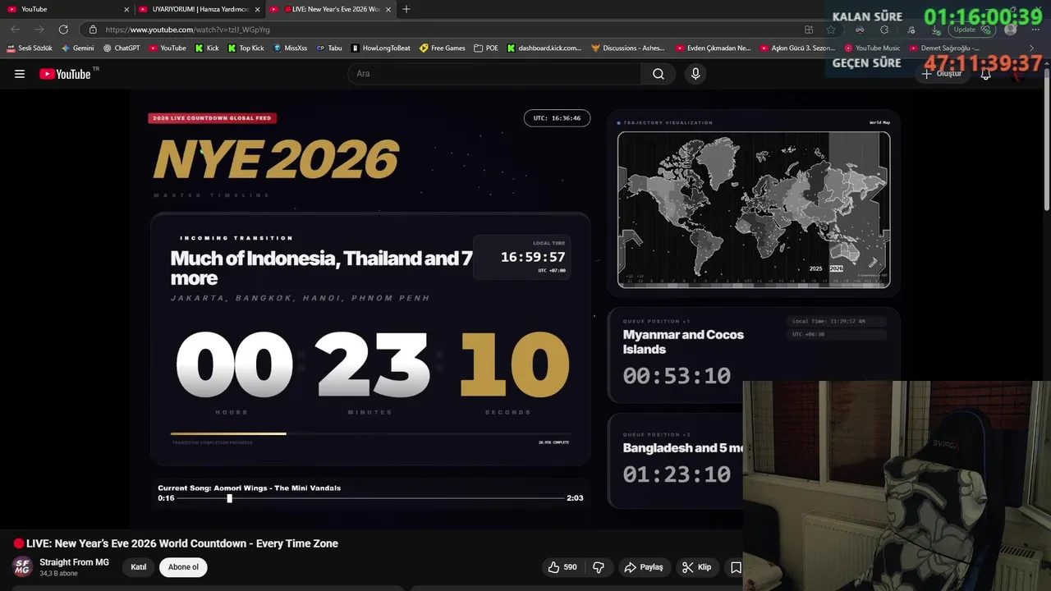Viewport: 1051px width, 591px height.
Task: Open the Kick bookmark
Action: pos(207,48)
